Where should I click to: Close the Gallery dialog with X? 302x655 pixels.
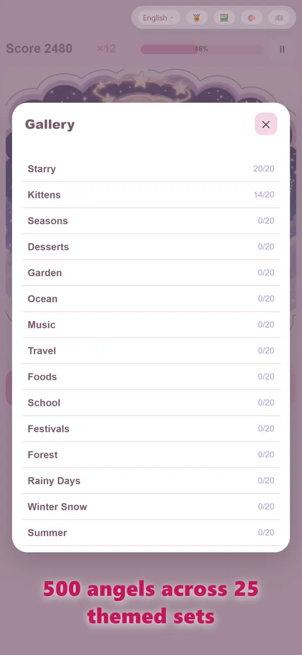266,124
